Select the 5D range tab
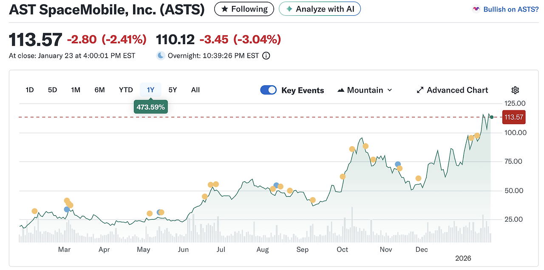The height and width of the screenshot is (270, 544). (52, 90)
